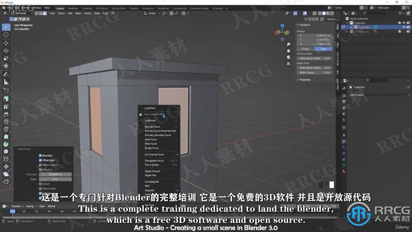Viewport: 412px width, 232px height.
Task: Hide Cube.004 with eye icon
Action: point(404,27)
